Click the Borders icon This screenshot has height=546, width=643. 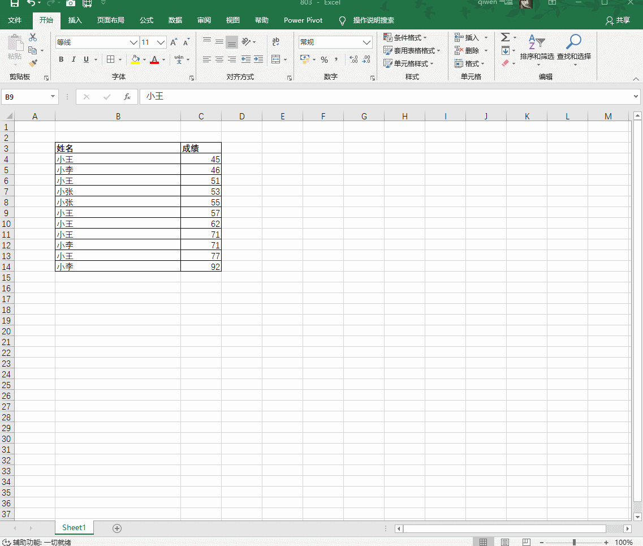tap(111, 59)
